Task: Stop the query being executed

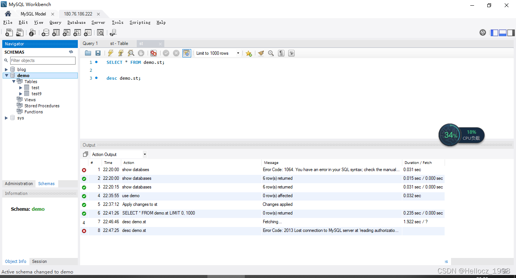Action: [x=141, y=53]
